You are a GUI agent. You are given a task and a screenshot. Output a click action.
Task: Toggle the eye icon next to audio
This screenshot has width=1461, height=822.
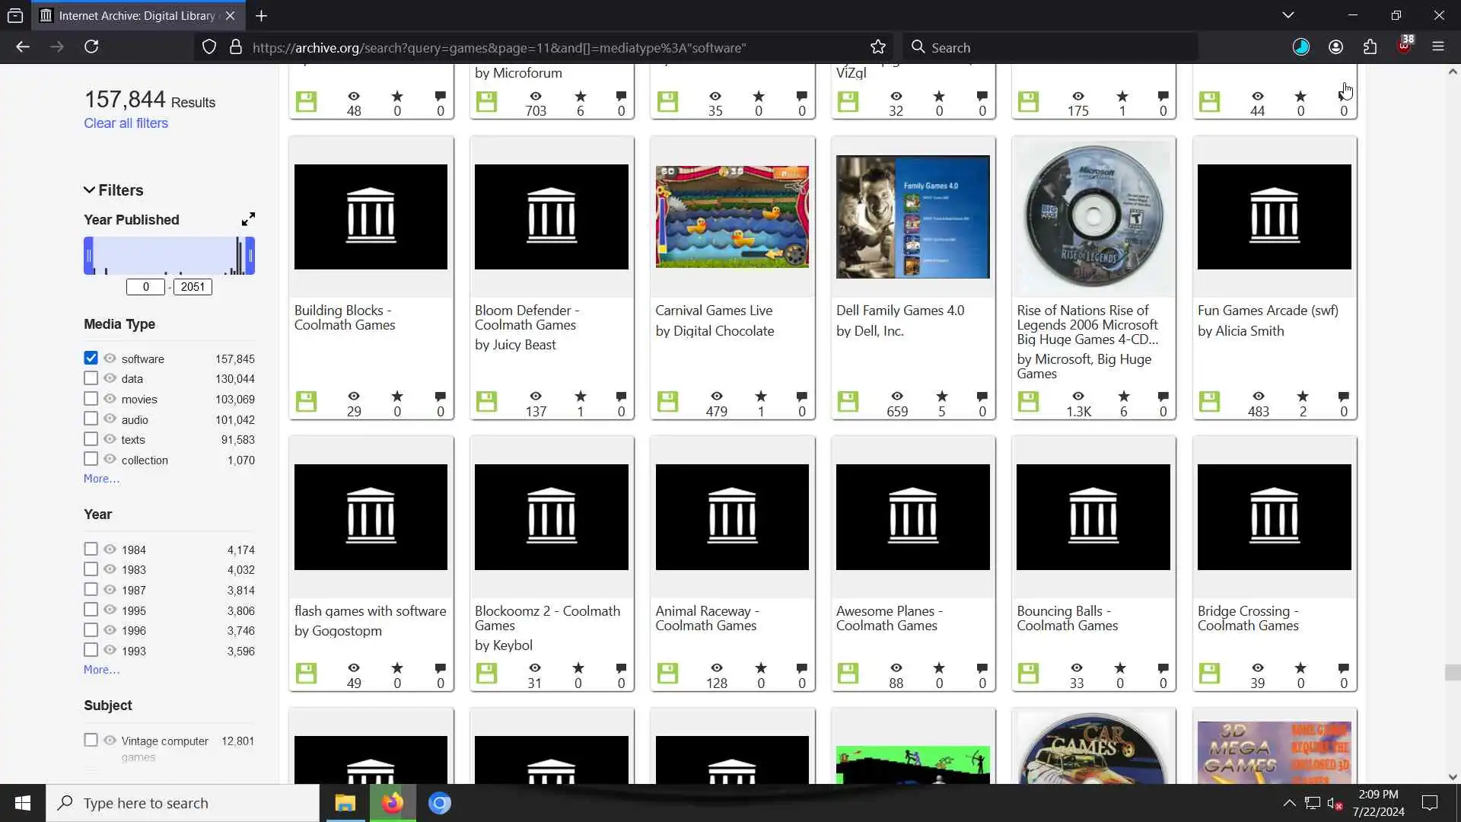coord(110,419)
